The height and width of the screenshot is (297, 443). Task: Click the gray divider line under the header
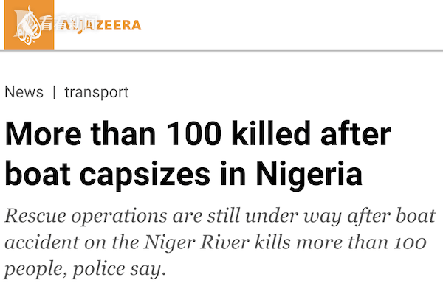pyautogui.click(x=221, y=51)
